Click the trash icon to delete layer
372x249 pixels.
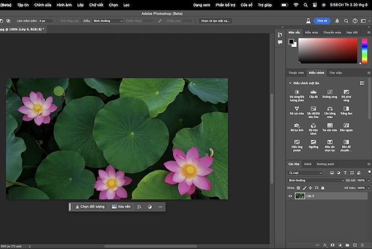pyautogui.click(x=363, y=245)
